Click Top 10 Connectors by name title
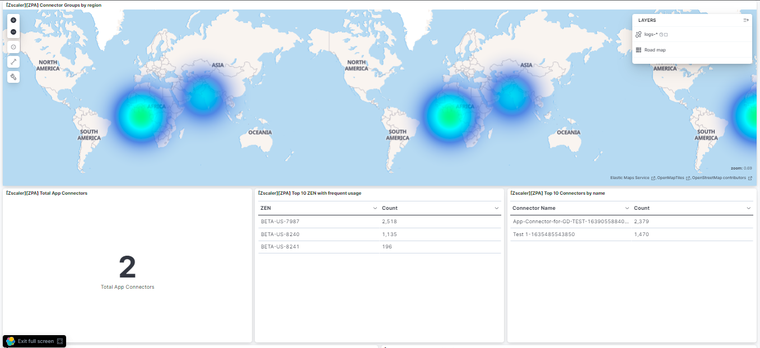The height and width of the screenshot is (348, 760). click(558, 193)
